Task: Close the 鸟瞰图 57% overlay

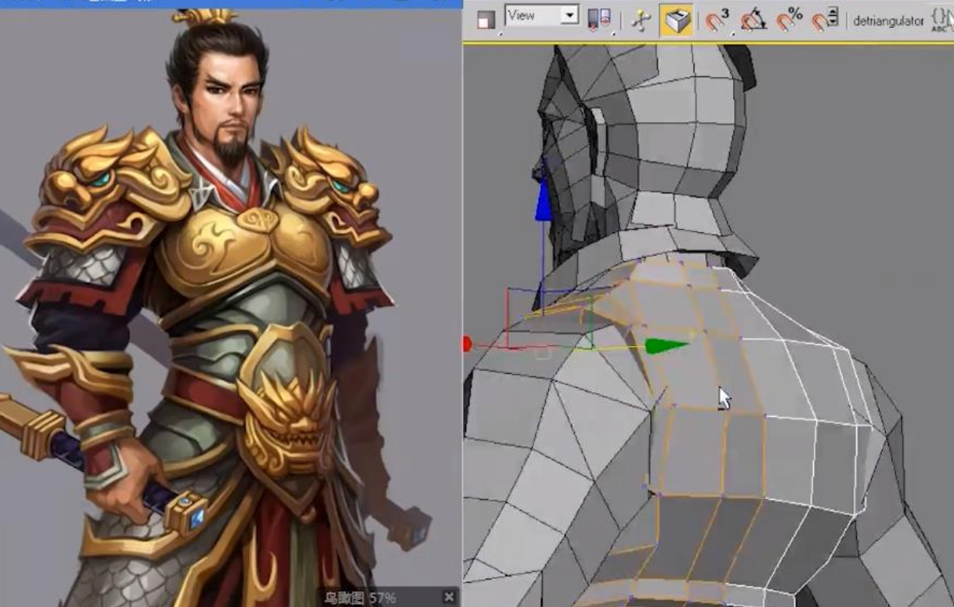Action: pyautogui.click(x=449, y=597)
